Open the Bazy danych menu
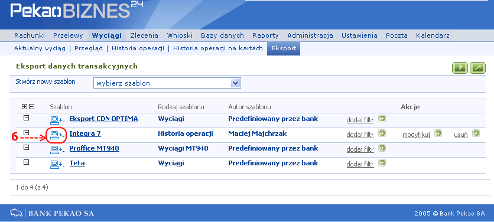The width and height of the screenshot is (494, 222). coord(222,35)
